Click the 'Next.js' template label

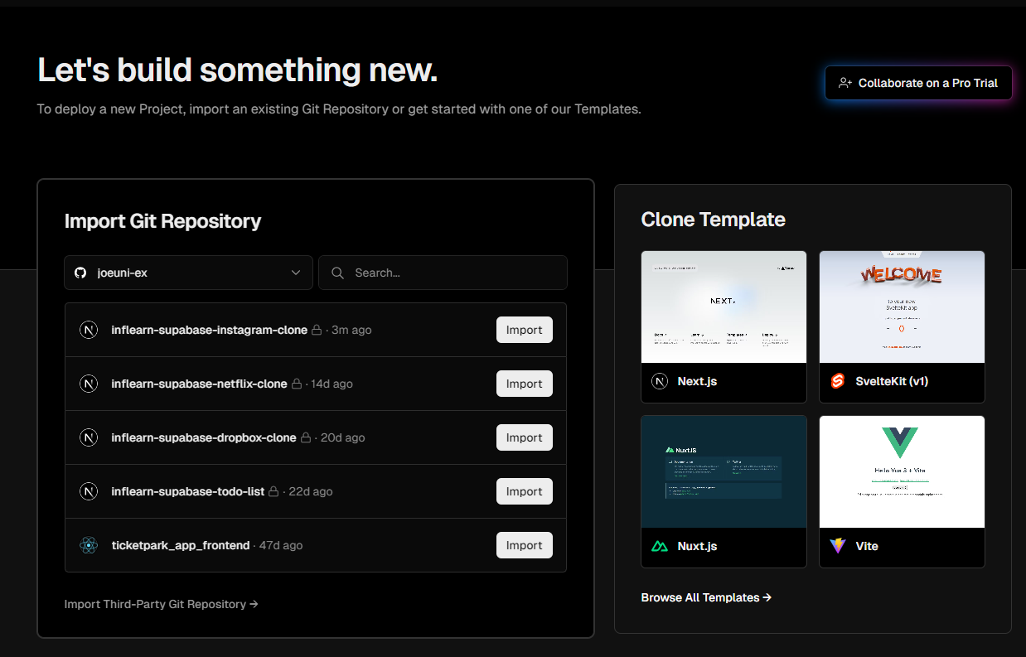697,381
